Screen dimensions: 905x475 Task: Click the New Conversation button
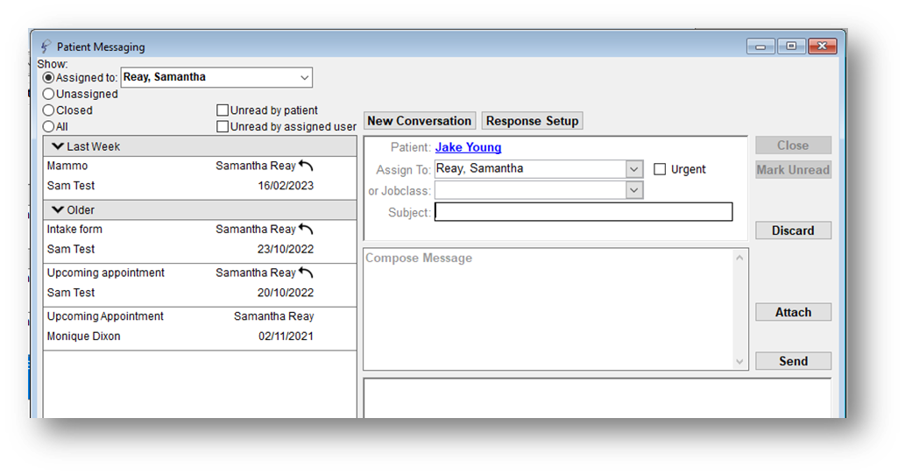click(x=420, y=121)
